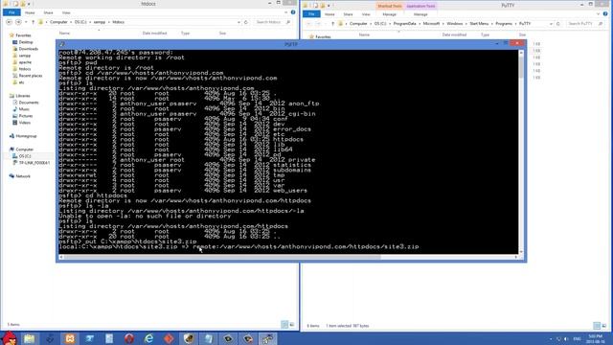Screen dimensions: 613x345
Task: Click Up arrow in PuTTY explorer window
Action: click(332, 23)
